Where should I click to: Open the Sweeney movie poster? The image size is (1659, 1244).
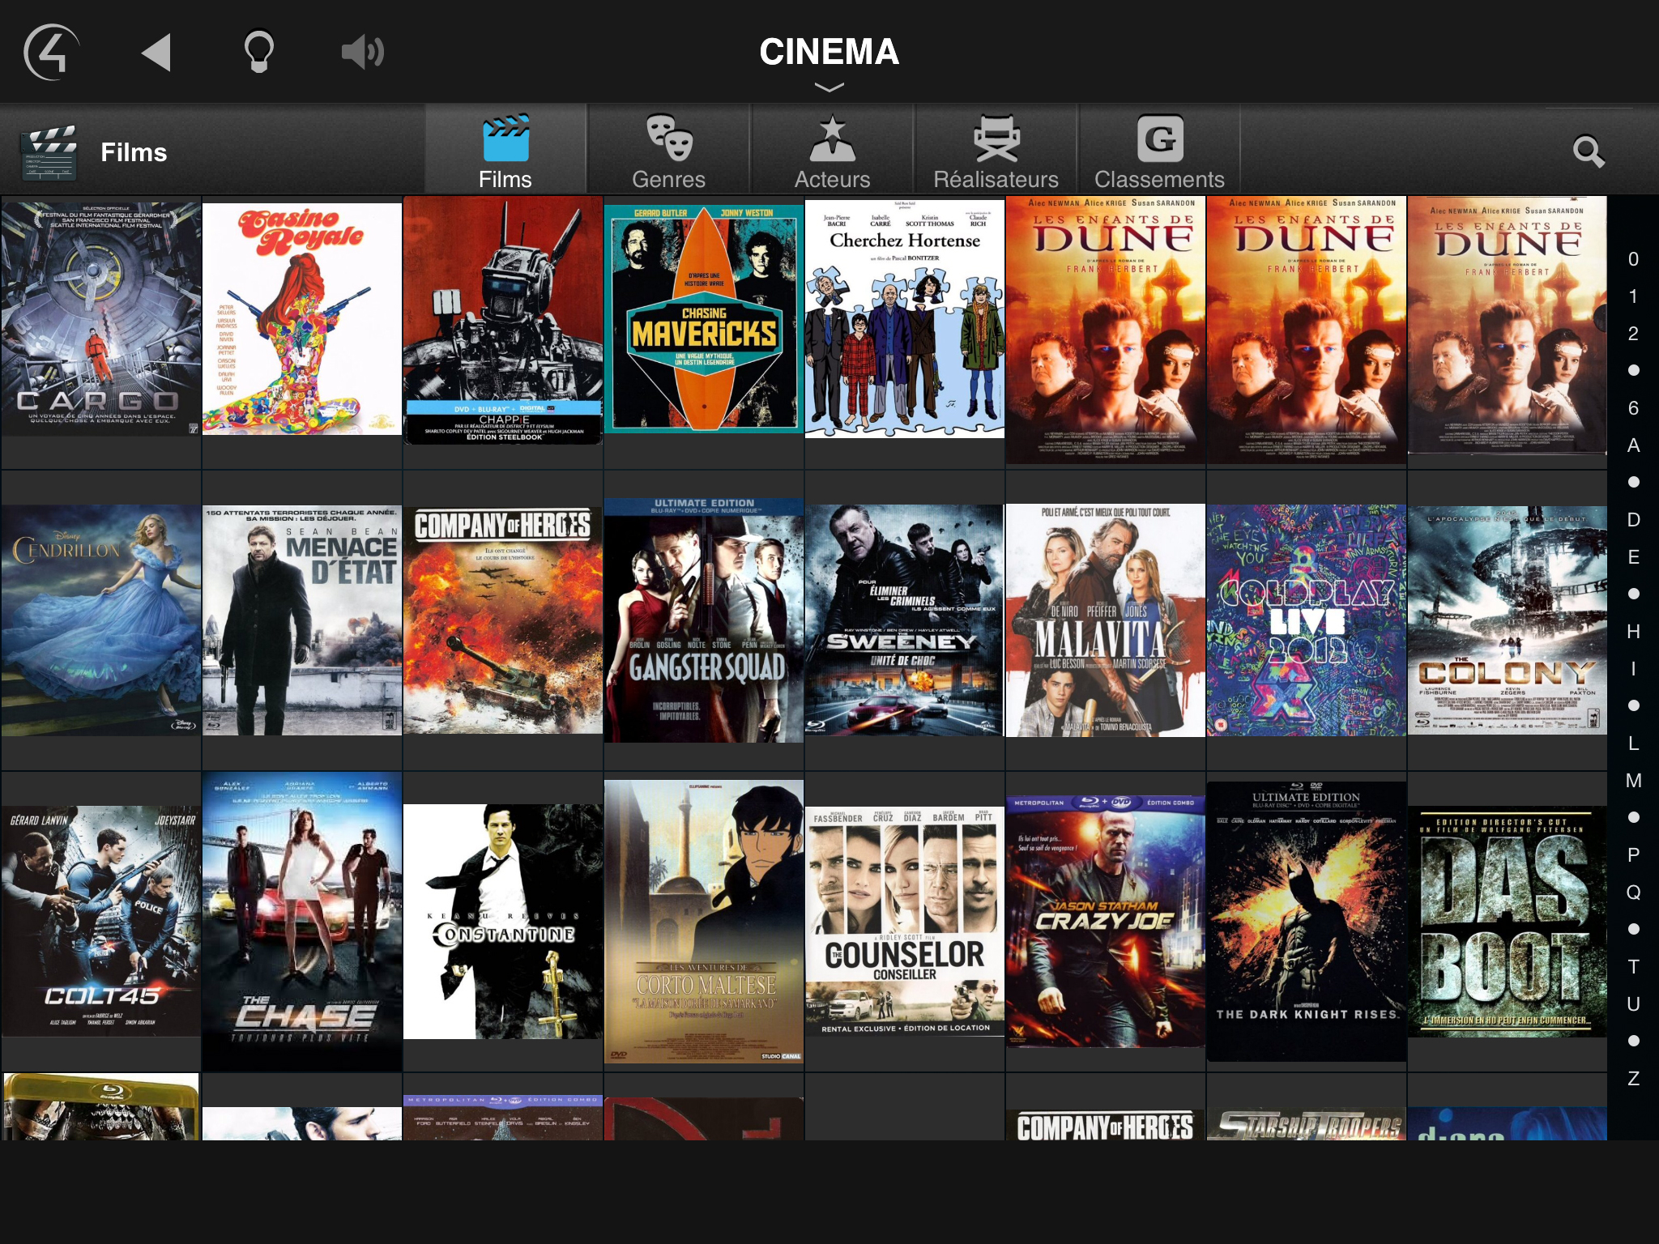(x=905, y=620)
